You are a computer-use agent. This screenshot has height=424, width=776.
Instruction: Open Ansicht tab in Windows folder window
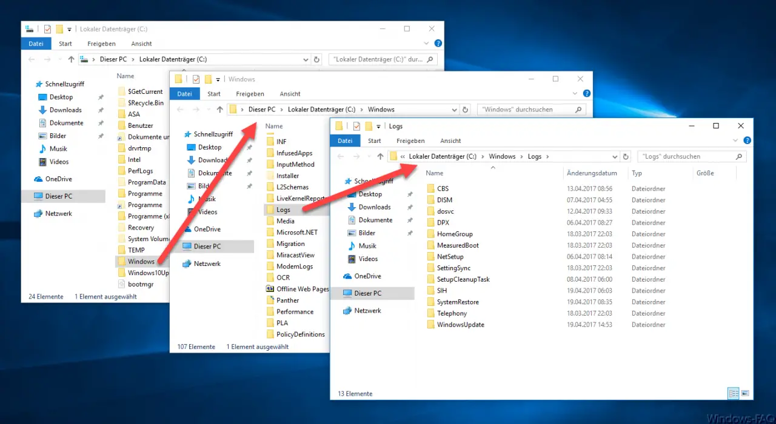pyautogui.click(x=290, y=94)
